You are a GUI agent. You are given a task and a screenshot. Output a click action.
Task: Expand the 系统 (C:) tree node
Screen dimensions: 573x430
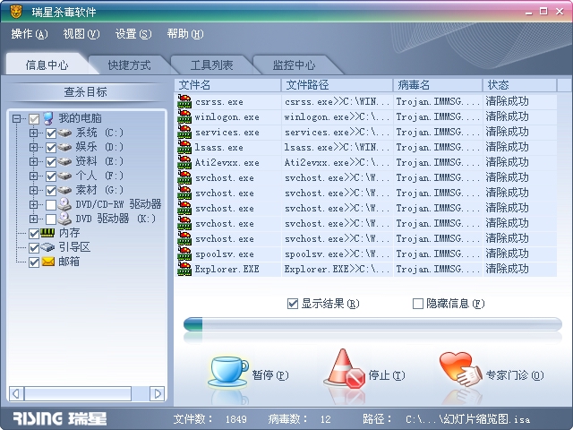[33, 133]
